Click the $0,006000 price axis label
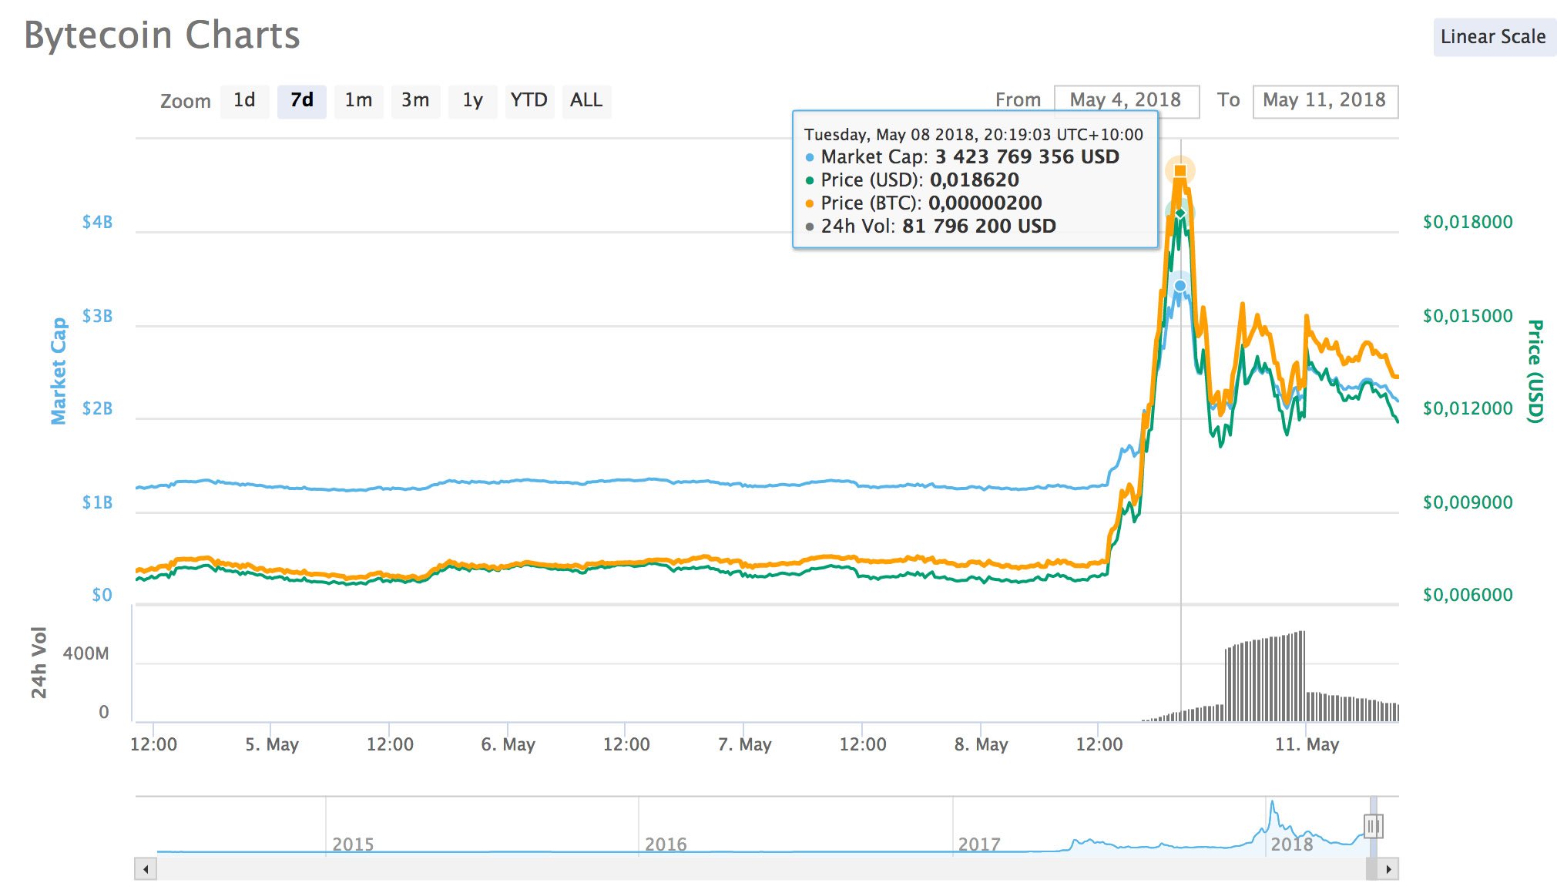This screenshot has height=883, width=1557. click(1468, 595)
